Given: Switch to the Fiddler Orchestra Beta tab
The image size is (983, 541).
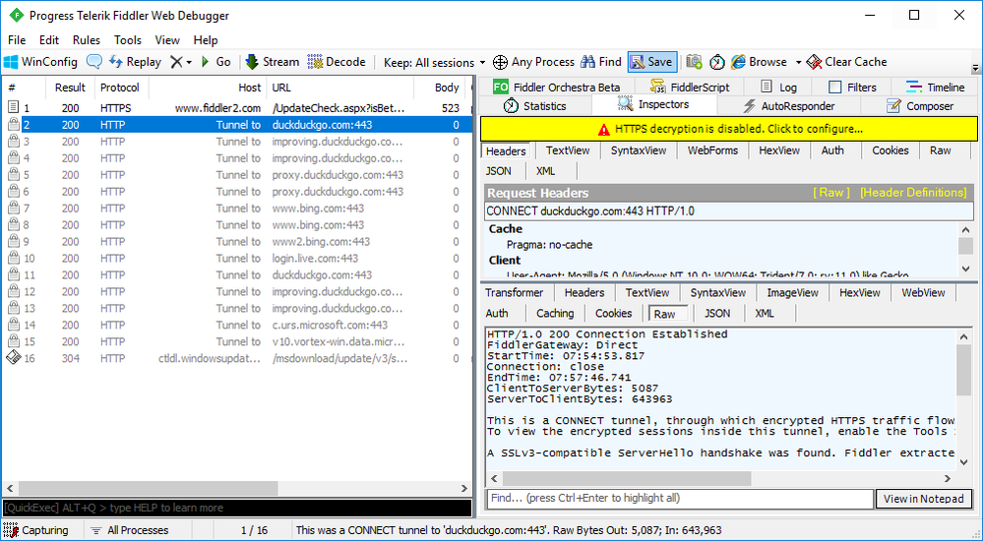Looking at the screenshot, I should tap(557, 88).
